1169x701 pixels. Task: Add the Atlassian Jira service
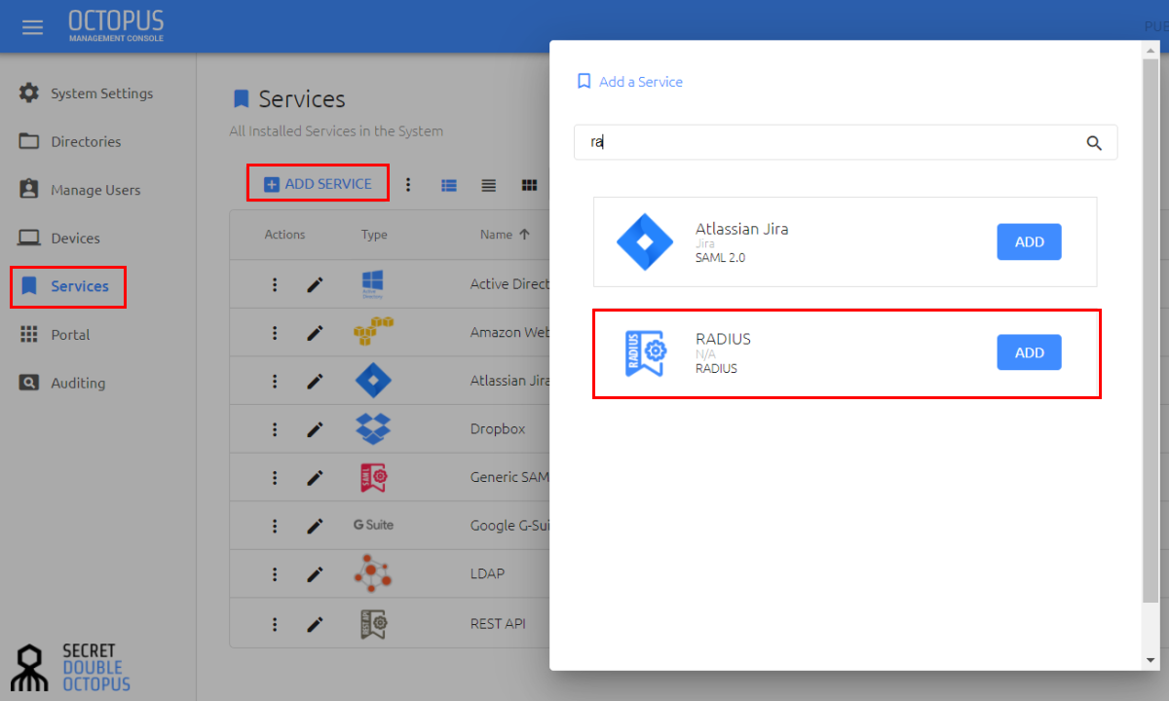coord(1029,242)
